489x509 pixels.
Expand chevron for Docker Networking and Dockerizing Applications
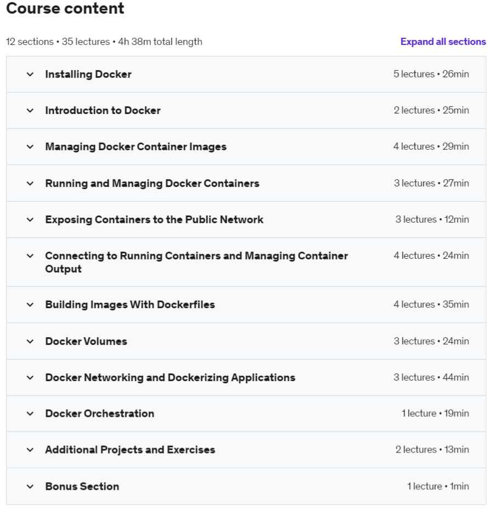pyautogui.click(x=30, y=377)
